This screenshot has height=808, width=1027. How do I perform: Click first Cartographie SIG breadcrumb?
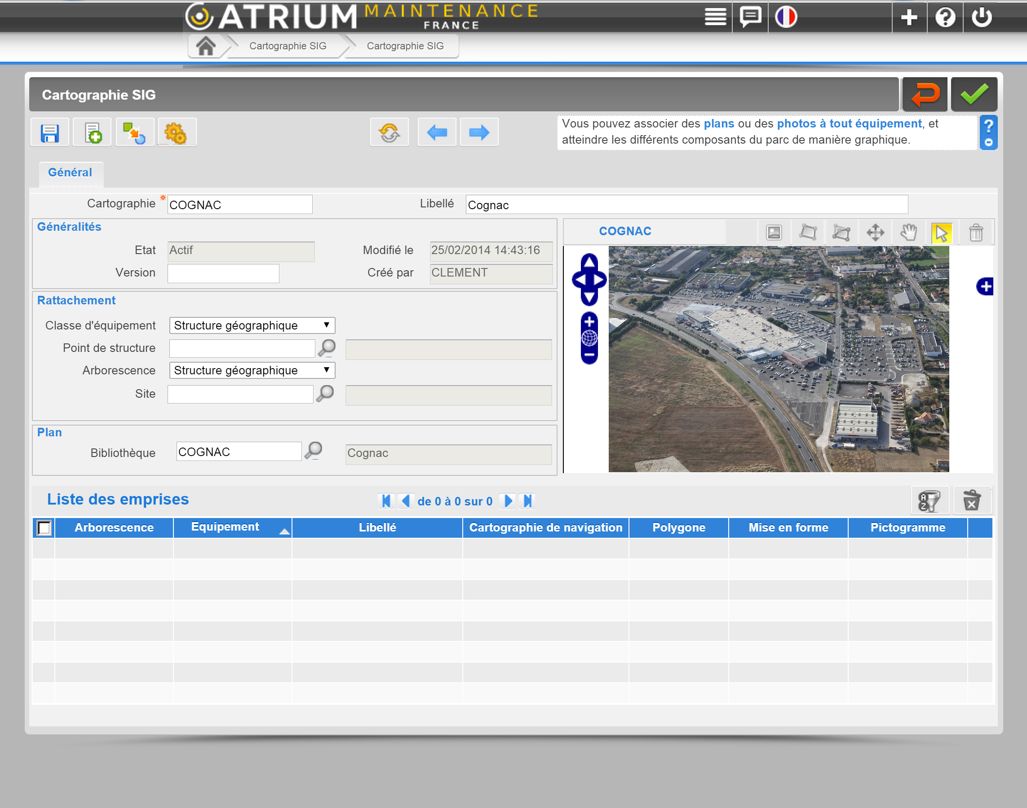click(288, 46)
